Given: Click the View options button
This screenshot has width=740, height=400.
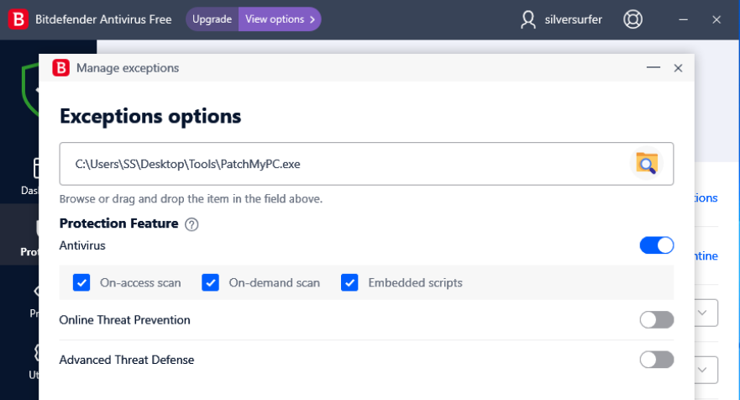Looking at the screenshot, I should click(280, 19).
